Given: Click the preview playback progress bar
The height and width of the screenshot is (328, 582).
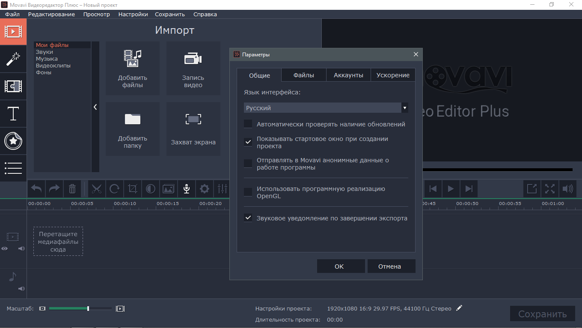Looking at the screenshot, I should tap(497, 170).
